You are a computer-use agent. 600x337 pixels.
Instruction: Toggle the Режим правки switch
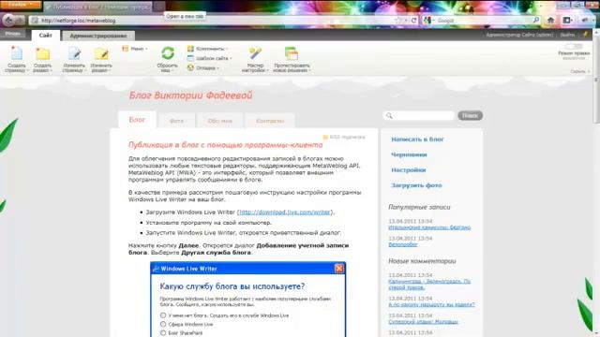coord(573,47)
